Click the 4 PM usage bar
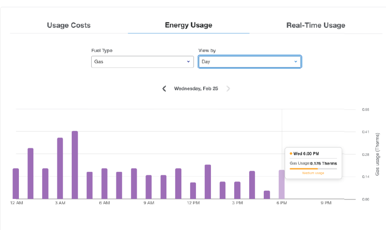 tap(252, 185)
